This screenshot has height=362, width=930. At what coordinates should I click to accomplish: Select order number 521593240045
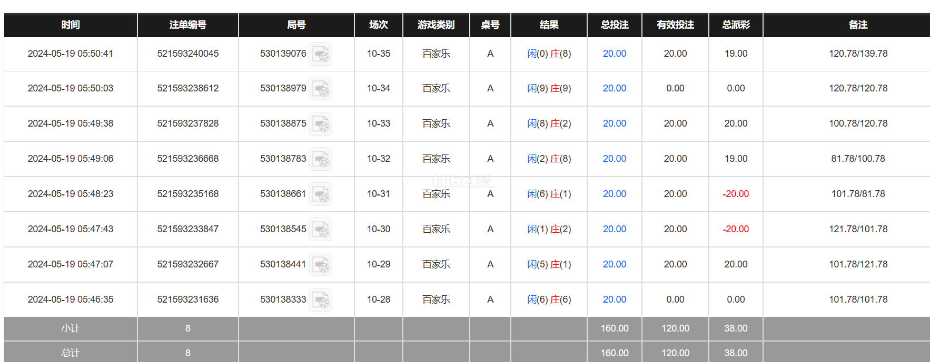click(x=188, y=54)
